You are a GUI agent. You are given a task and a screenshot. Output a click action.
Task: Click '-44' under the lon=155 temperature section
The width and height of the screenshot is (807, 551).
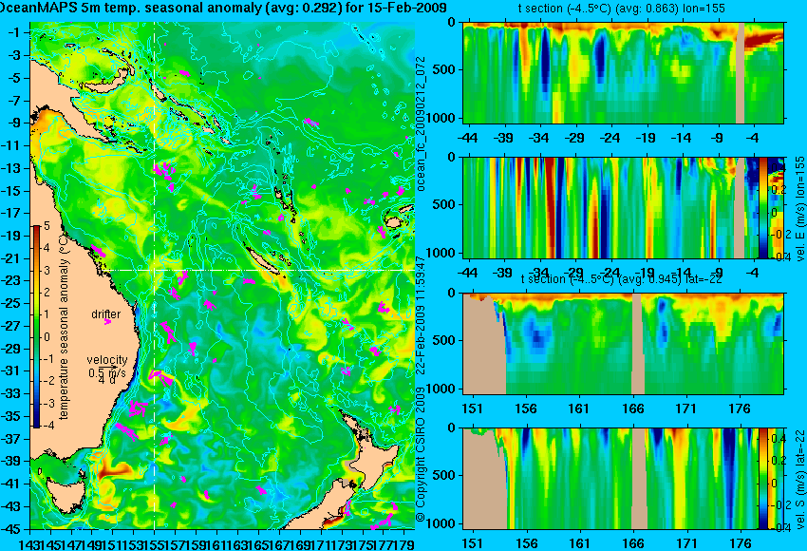pyautogui.click(x=467, y=138)
